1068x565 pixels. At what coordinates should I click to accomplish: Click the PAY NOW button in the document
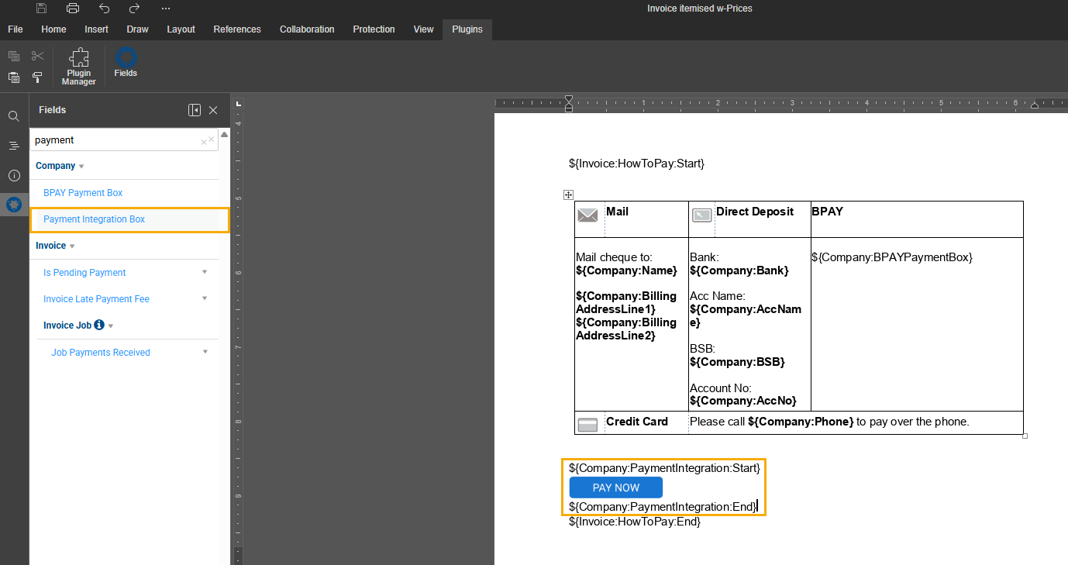click(615, 487)
